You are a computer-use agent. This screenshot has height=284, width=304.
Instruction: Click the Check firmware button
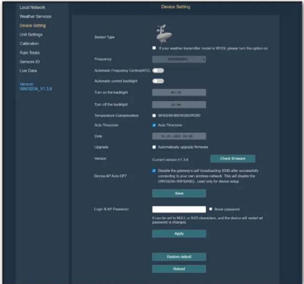(232, 158)
